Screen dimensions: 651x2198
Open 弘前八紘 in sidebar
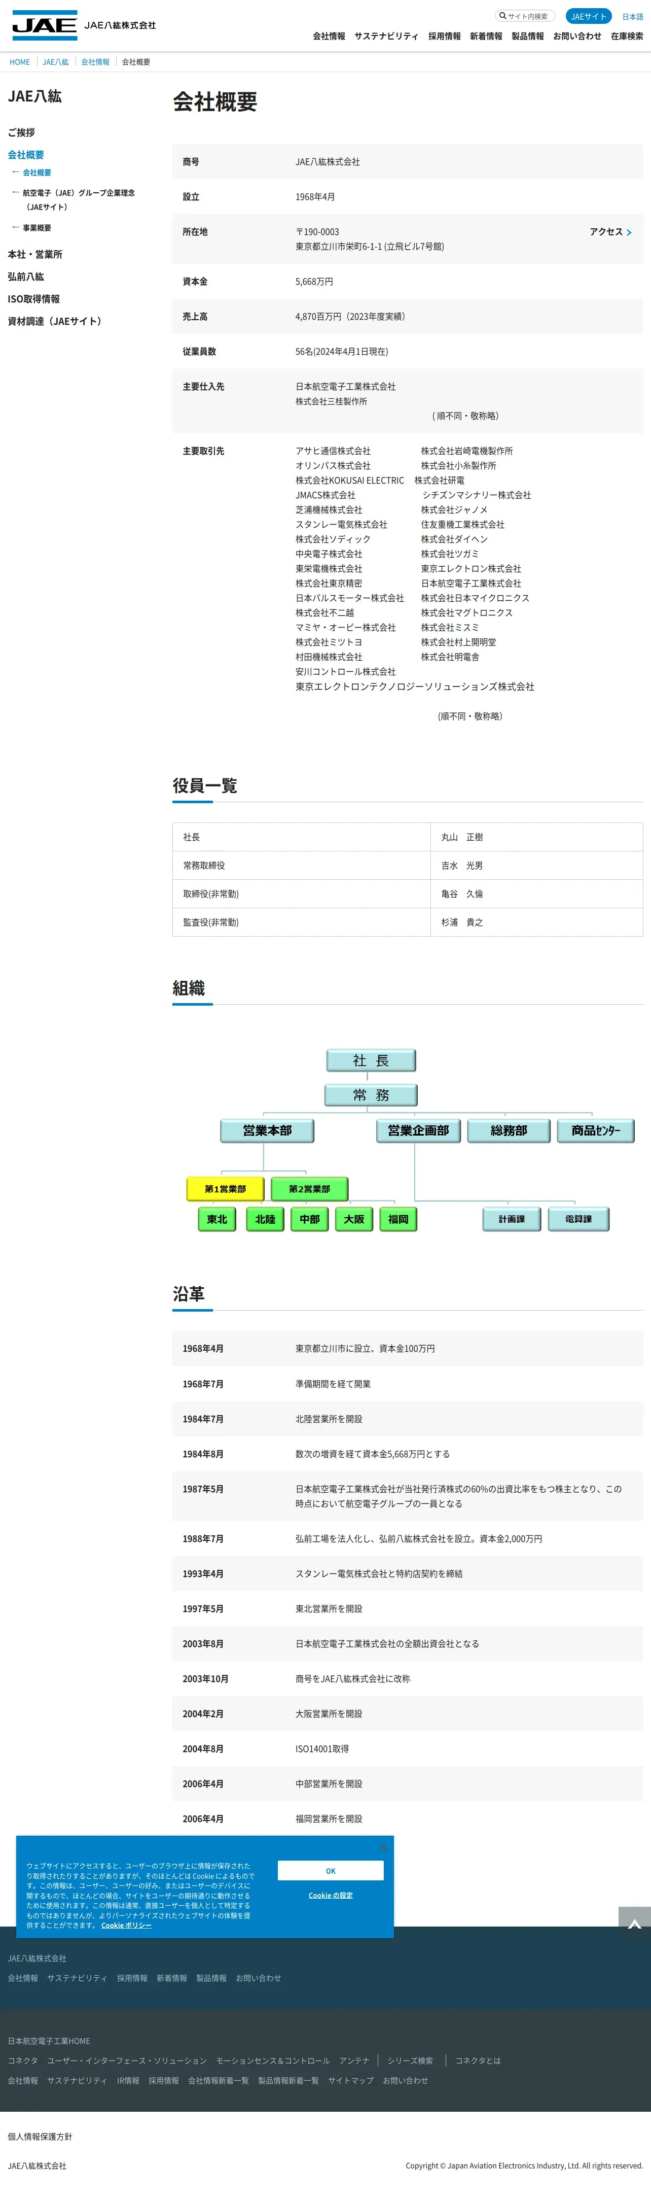(x=25, y=277)
